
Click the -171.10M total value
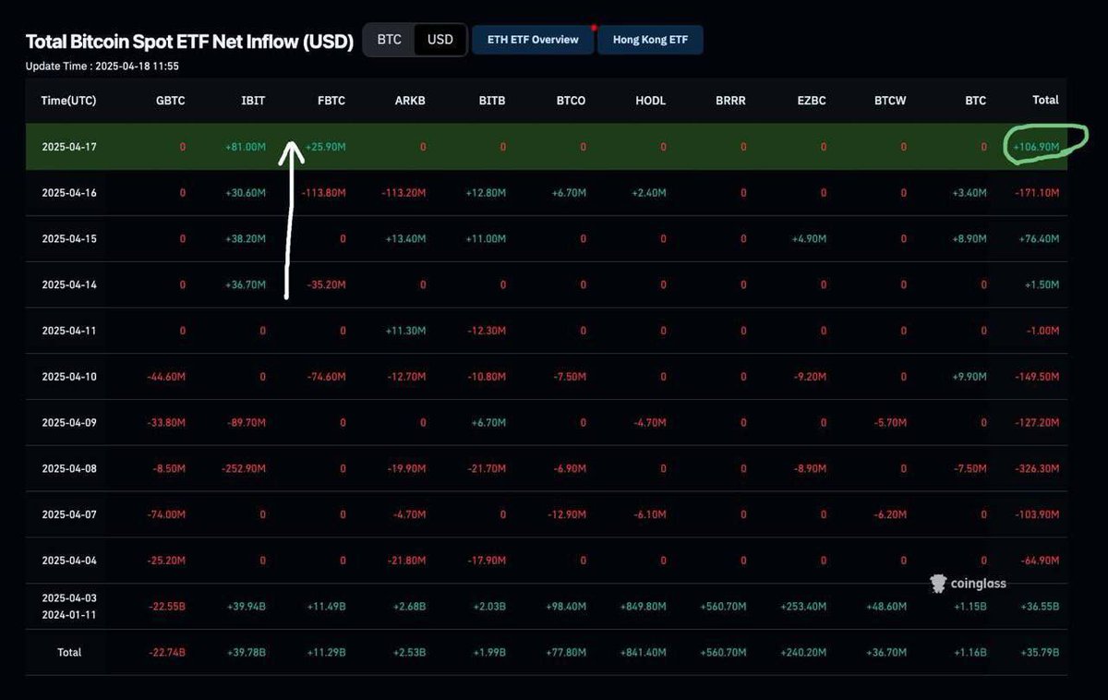tap(1036, 193)
